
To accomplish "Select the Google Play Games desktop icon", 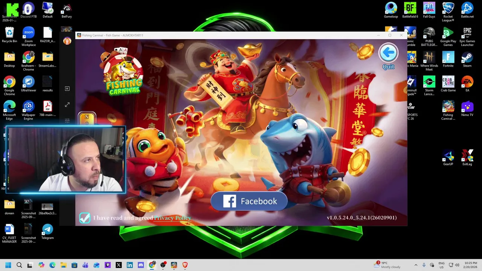I will click(x=448, y=37).
